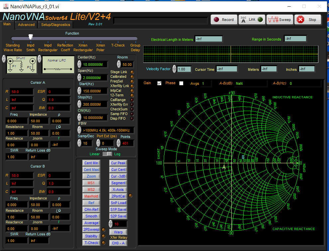Viewport: 329px width, 251px height.
Task: Edit the Rnorm 50.00 value field
Action: point(127,64)
